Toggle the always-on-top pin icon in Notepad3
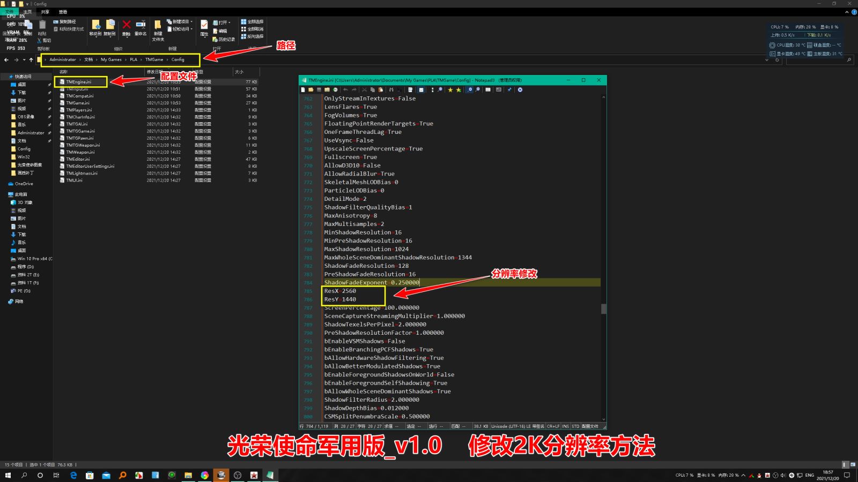 509,90
